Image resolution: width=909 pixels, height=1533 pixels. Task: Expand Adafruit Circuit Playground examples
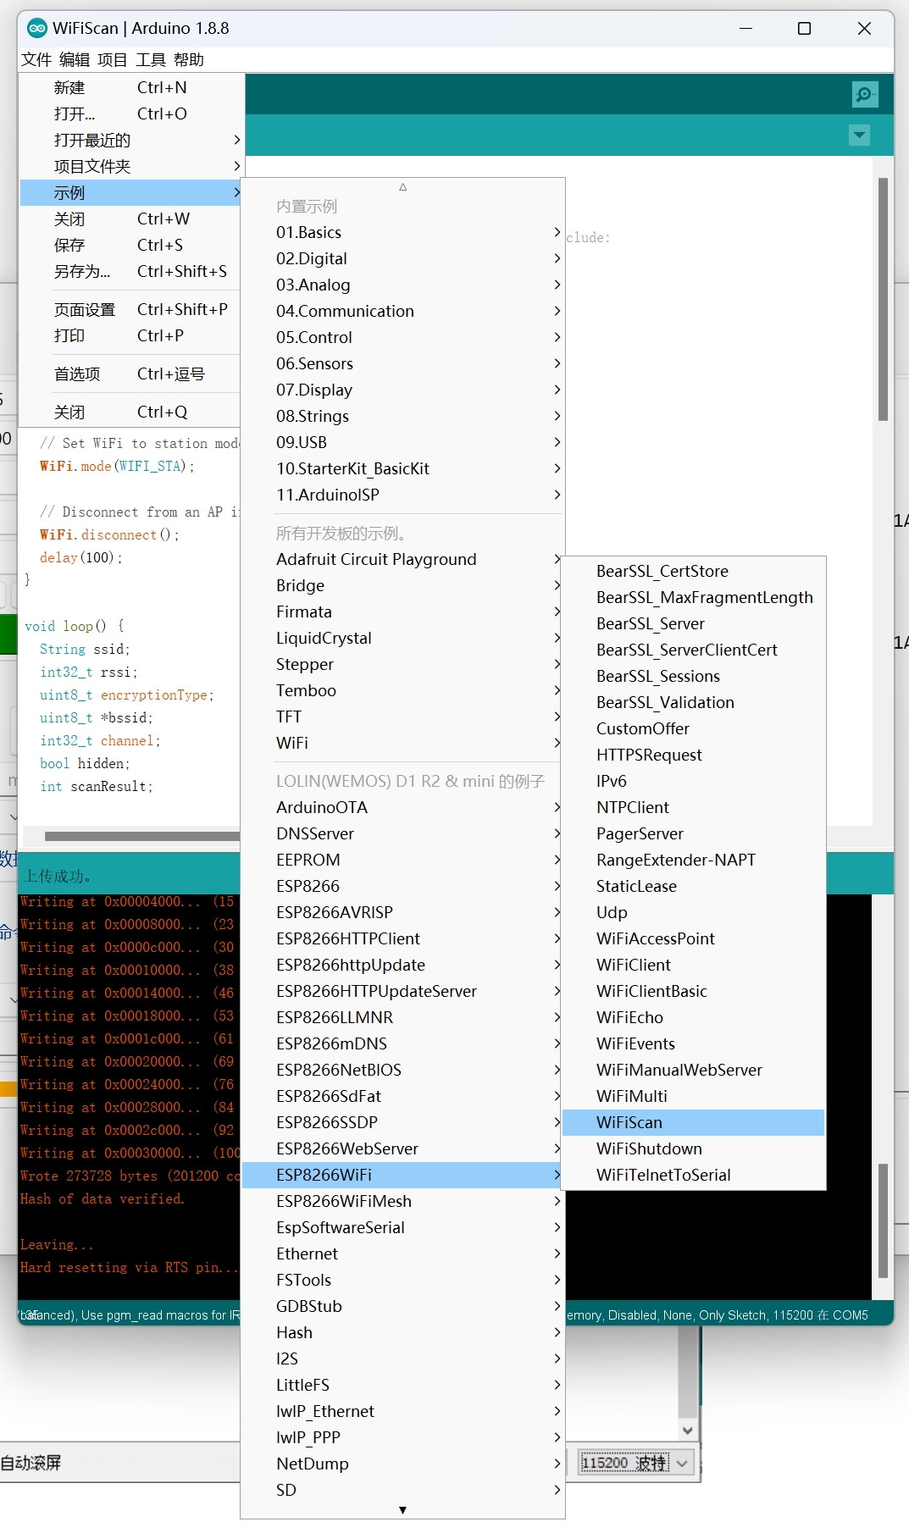click(402, 559)
